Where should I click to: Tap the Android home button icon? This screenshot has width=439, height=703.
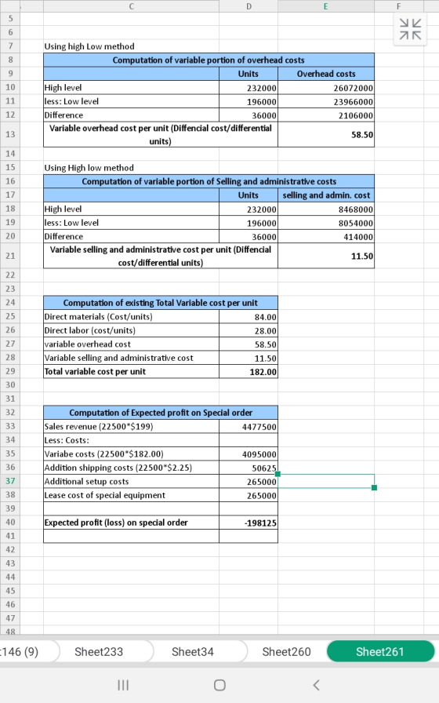219,685
